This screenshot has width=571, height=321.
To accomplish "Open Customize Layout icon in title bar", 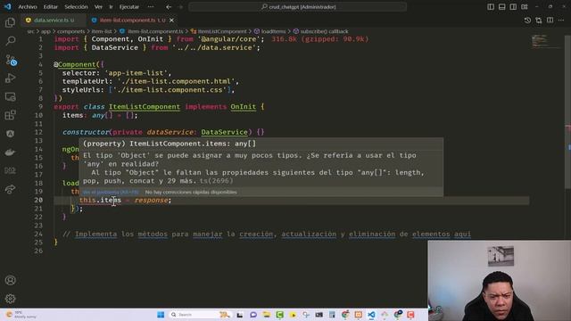I will pos(525,6).
